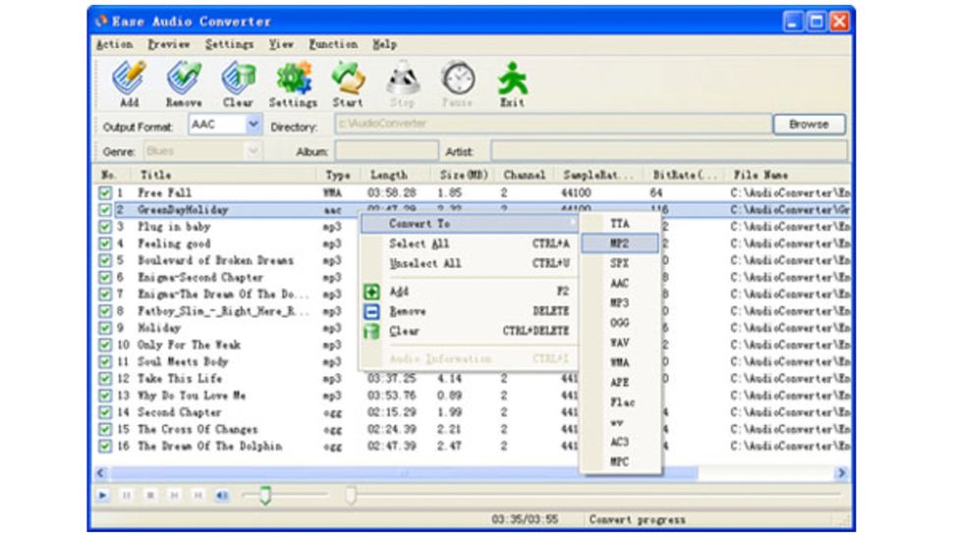Select AC3 in Convert To submenu
The width and height of the screenshot is (953, 536).
click(620, 442)
